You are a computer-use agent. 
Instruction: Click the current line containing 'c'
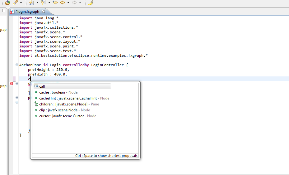tap(154, 79)
